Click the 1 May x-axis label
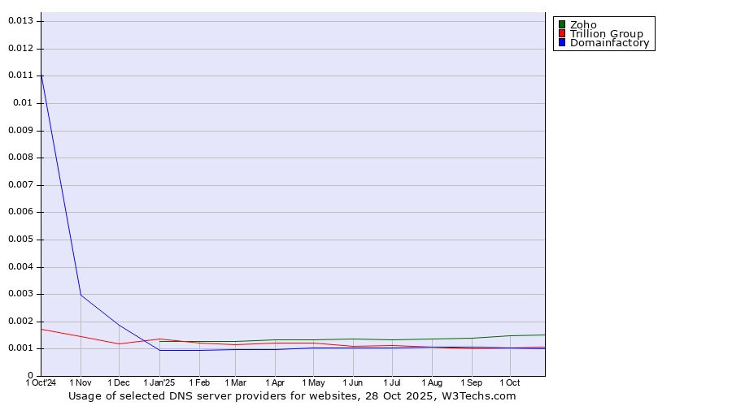 (313, 382)
